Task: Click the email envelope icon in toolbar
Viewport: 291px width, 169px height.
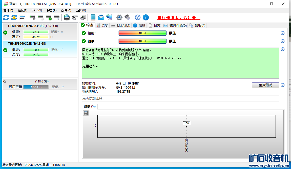Action: 101,17
